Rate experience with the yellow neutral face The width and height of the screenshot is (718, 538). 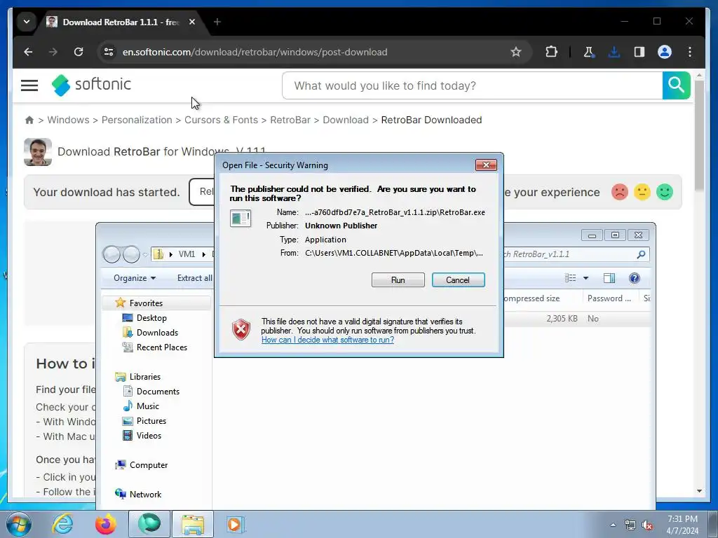pyautogui.click(x=642, y=192)
